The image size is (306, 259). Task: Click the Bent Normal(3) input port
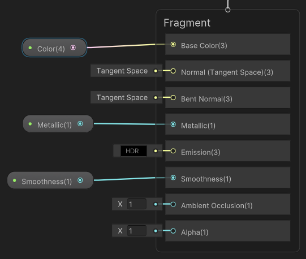click(x=173, y=98)
